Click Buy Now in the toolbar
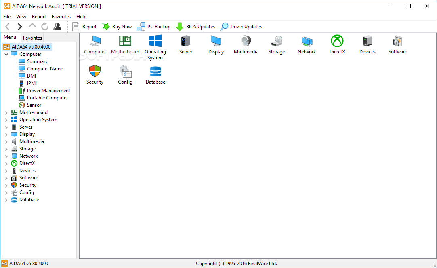Screen dimensions: 437x268 pyautogui.click(x=117, y=27)
